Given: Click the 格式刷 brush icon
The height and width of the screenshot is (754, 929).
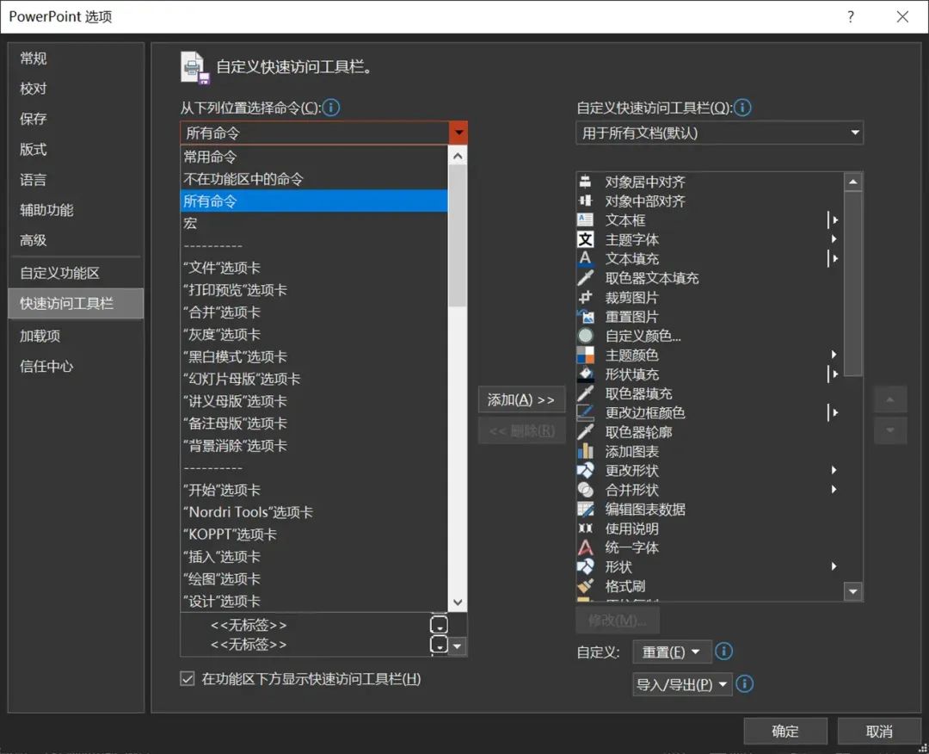Looking at the screenshot, I should [x=586, y=586].
